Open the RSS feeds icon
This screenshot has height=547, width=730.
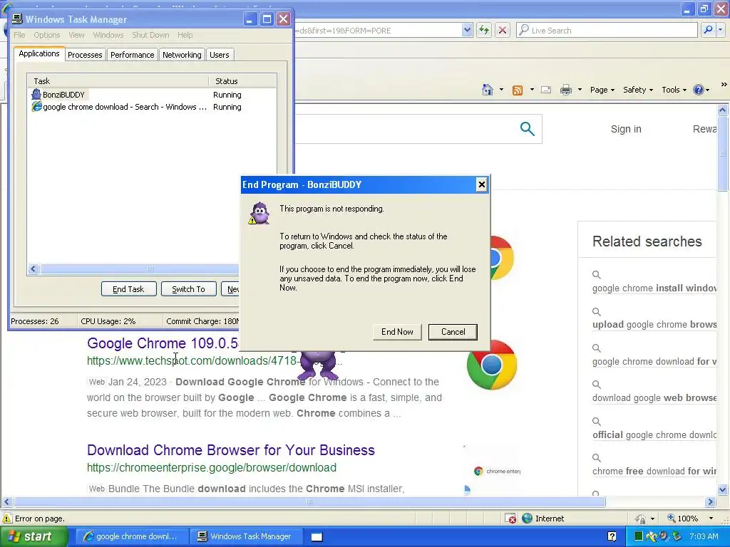[518, 90]
